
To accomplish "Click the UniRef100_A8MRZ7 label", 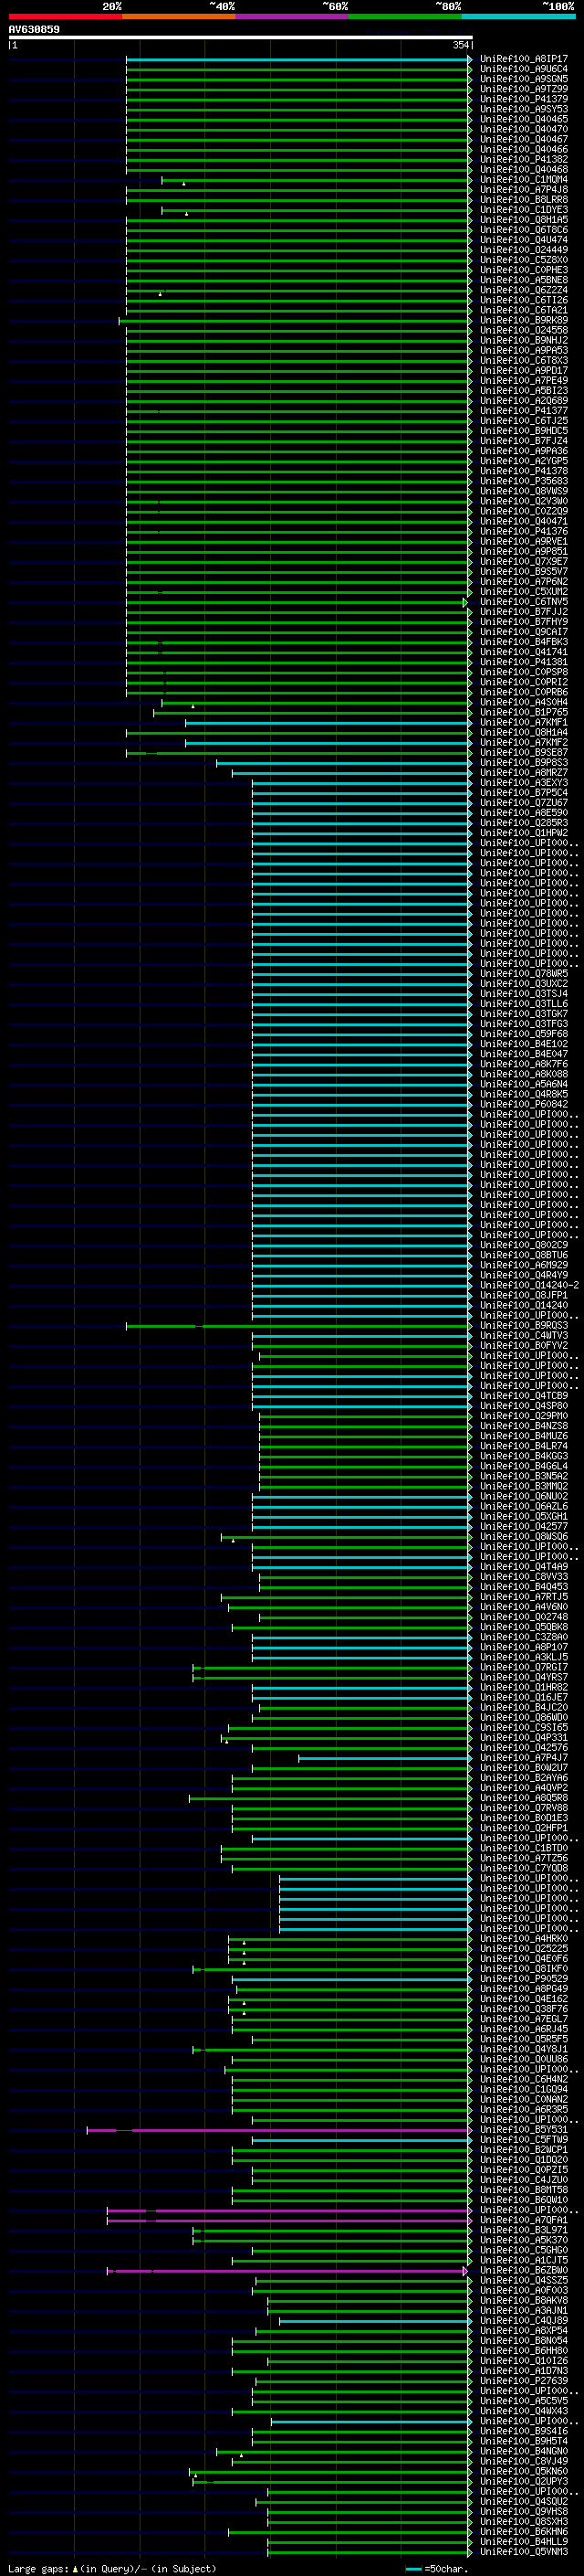I will click(x=524, y=773).
